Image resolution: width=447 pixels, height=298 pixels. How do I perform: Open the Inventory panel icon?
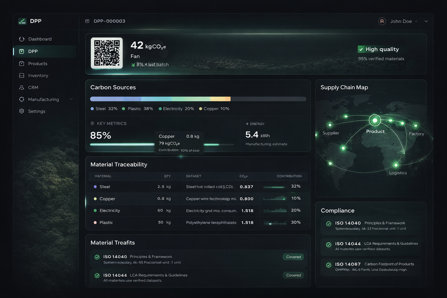(22, 75)
